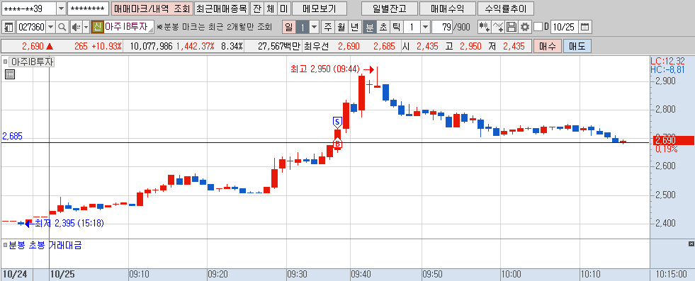The width and height of the screenshot is (695, 281).
Task: Click the 10,077,986 volume value
Action: tap(151, 46)
